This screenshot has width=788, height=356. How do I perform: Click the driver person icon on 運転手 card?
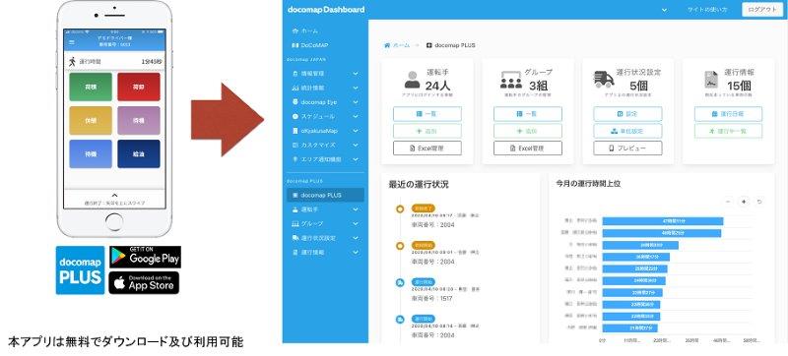(412, 80)
